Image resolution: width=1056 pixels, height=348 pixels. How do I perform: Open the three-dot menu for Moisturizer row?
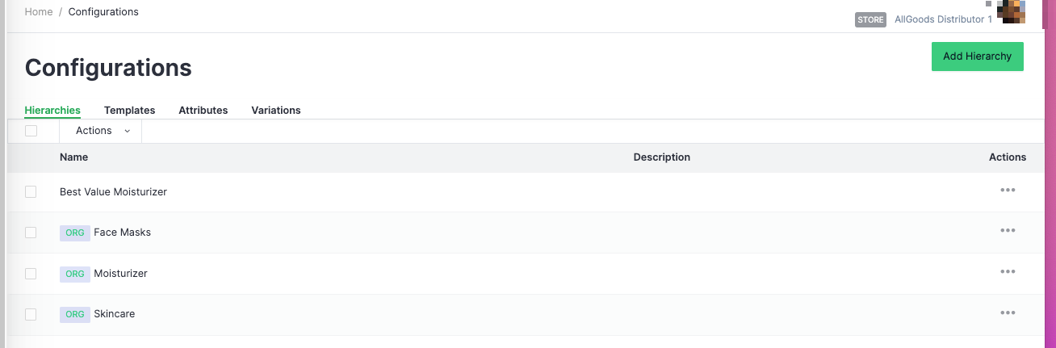[x=1007, y=272]
